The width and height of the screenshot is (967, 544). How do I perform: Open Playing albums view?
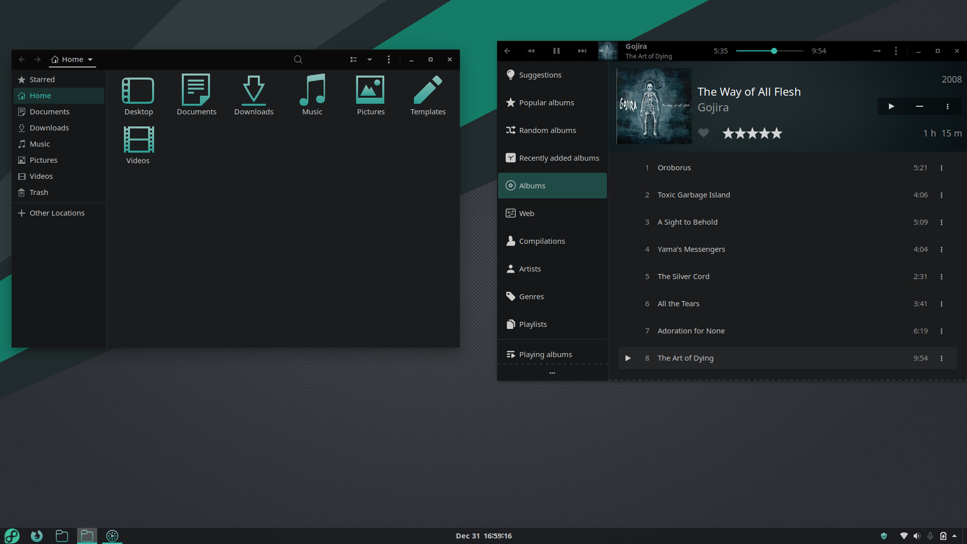coord(552,355)
